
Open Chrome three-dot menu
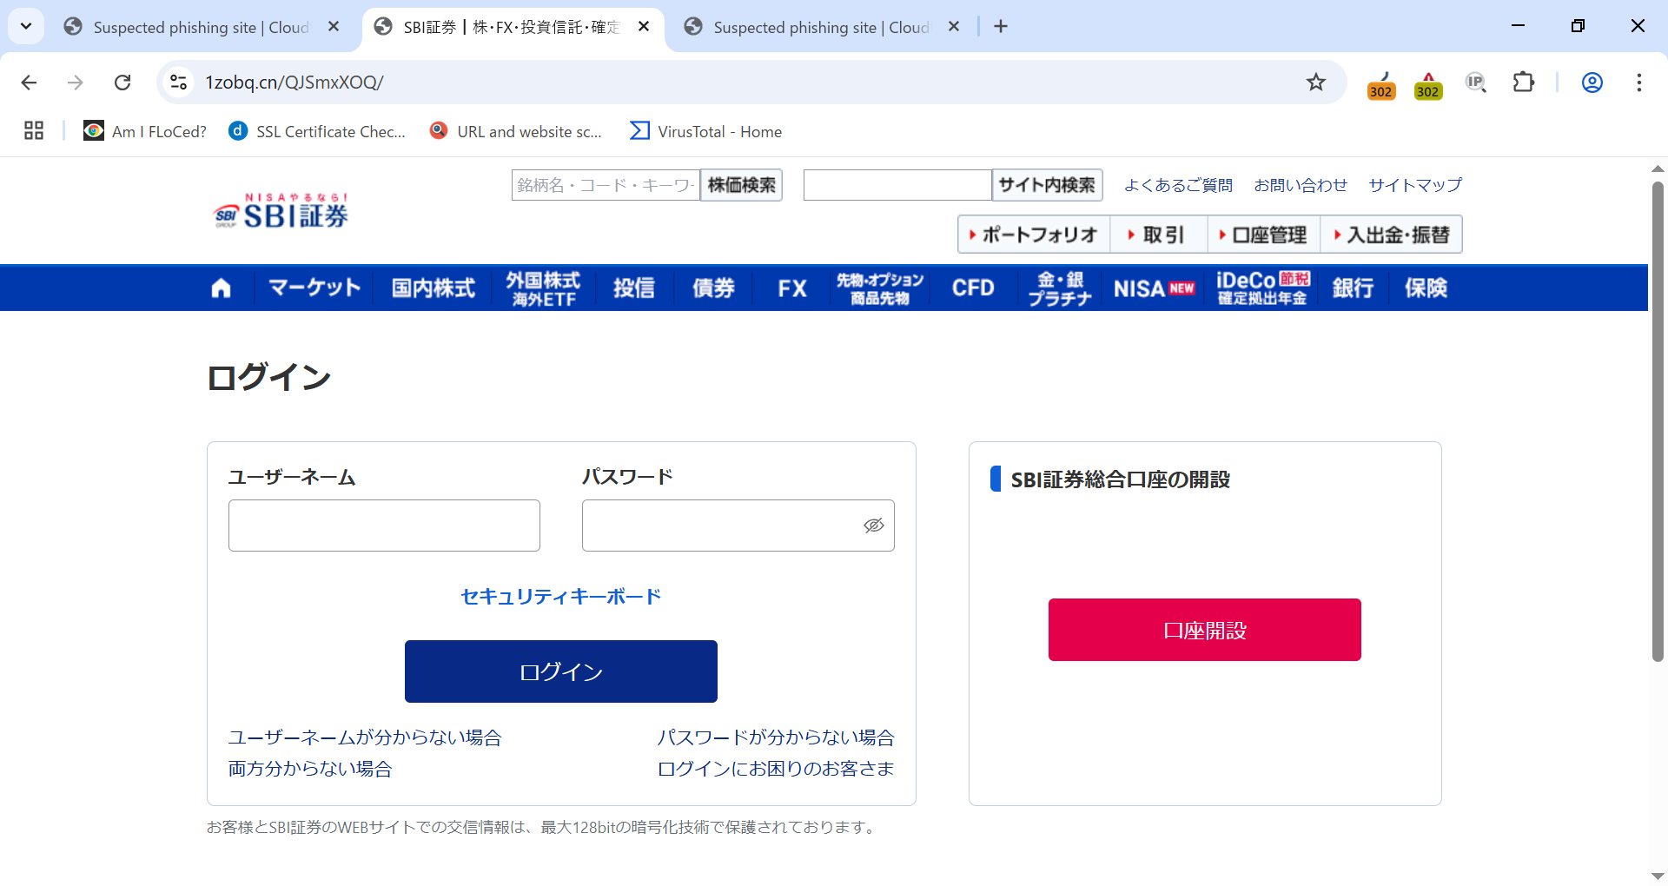click(1638, 83)
